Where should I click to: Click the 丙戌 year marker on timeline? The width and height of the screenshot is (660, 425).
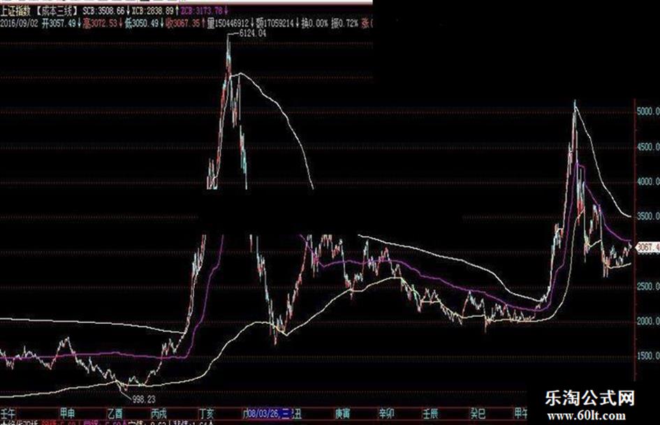coord(159,414)
